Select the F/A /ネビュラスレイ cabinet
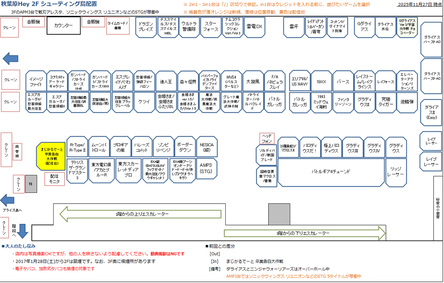This screenshot has height=283, width=444. (275, 81)
